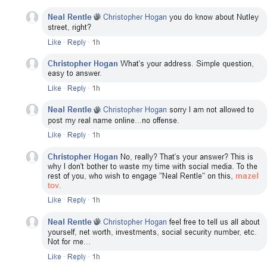Click the hand badge icon in first Neal Rentle comment
Viewport: 276px width, 267px height.
point(97,17)
